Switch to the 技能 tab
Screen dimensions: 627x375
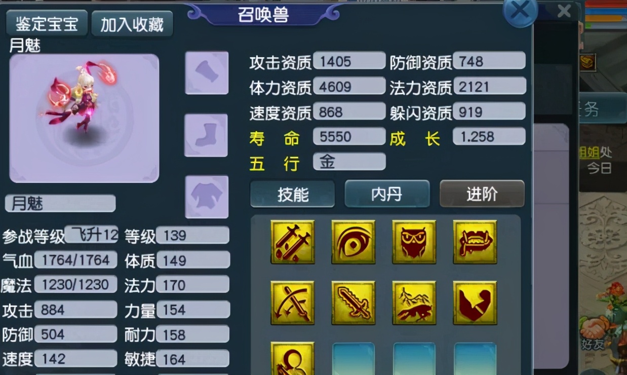[293, 194]
